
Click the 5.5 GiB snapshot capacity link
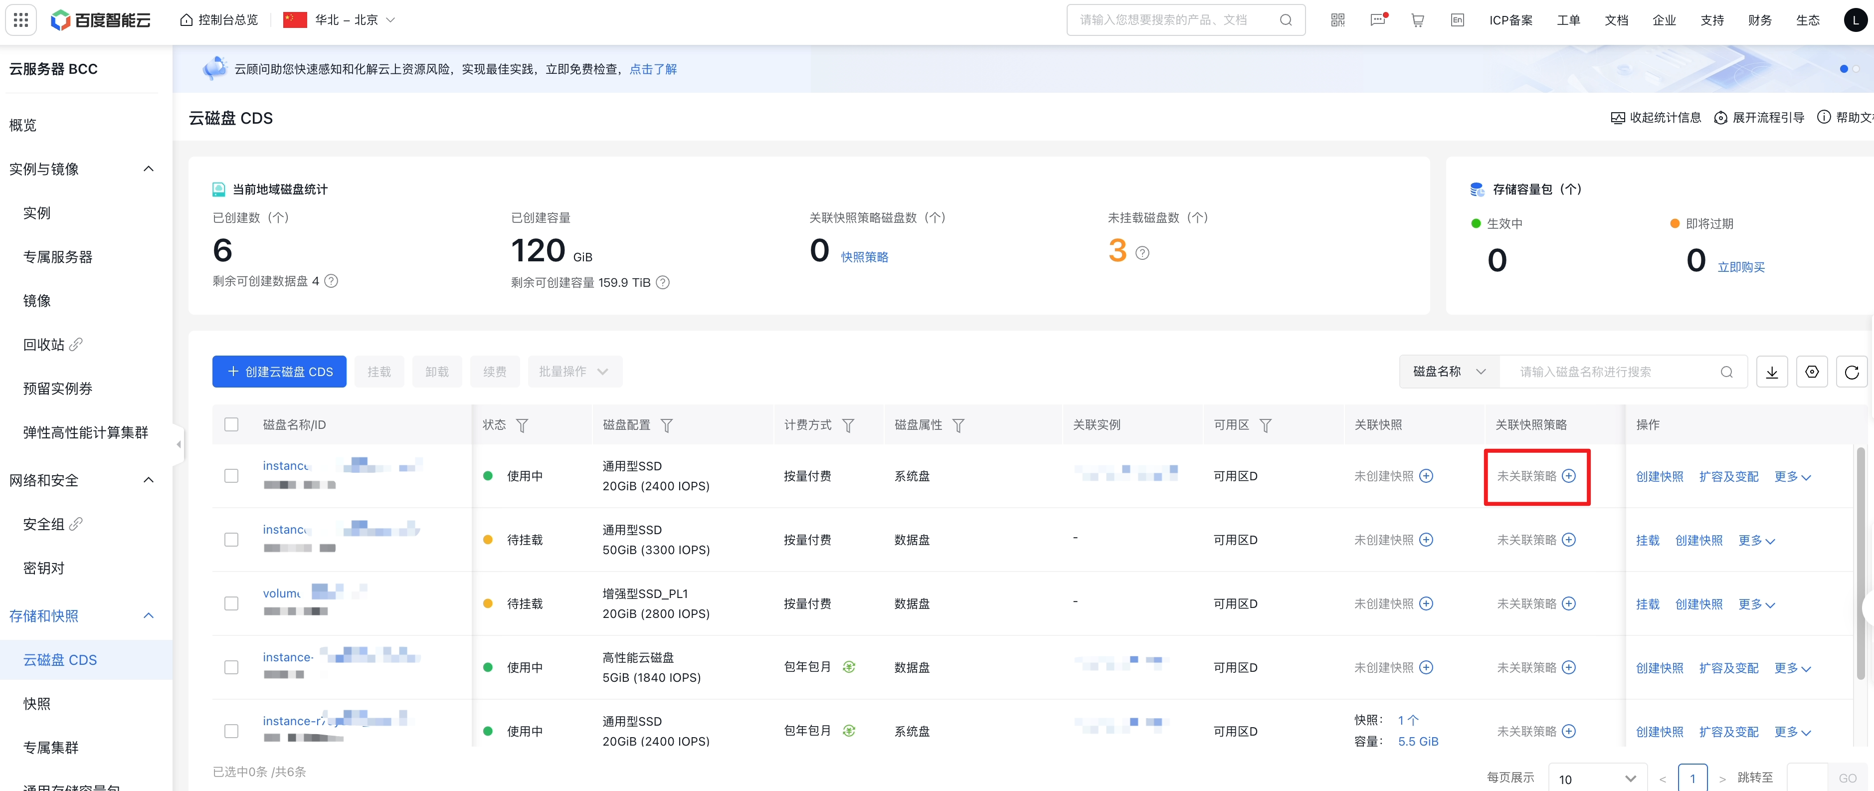click(x=1419, y=741)
